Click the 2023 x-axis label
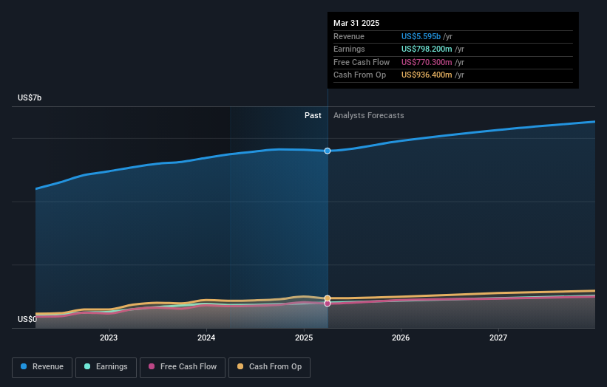Screen dimensions: 607x387 point(109,338)
